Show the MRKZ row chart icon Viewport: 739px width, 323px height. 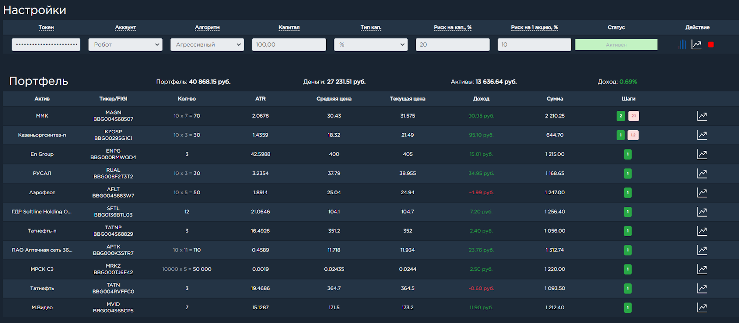click(702, 269)
